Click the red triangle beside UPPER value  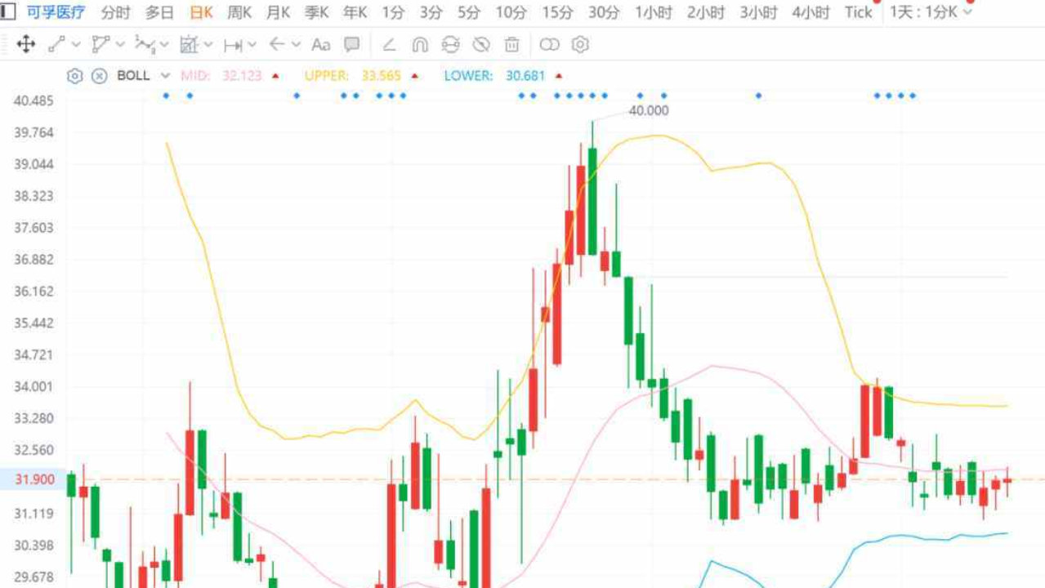click(x=415, y=76)
